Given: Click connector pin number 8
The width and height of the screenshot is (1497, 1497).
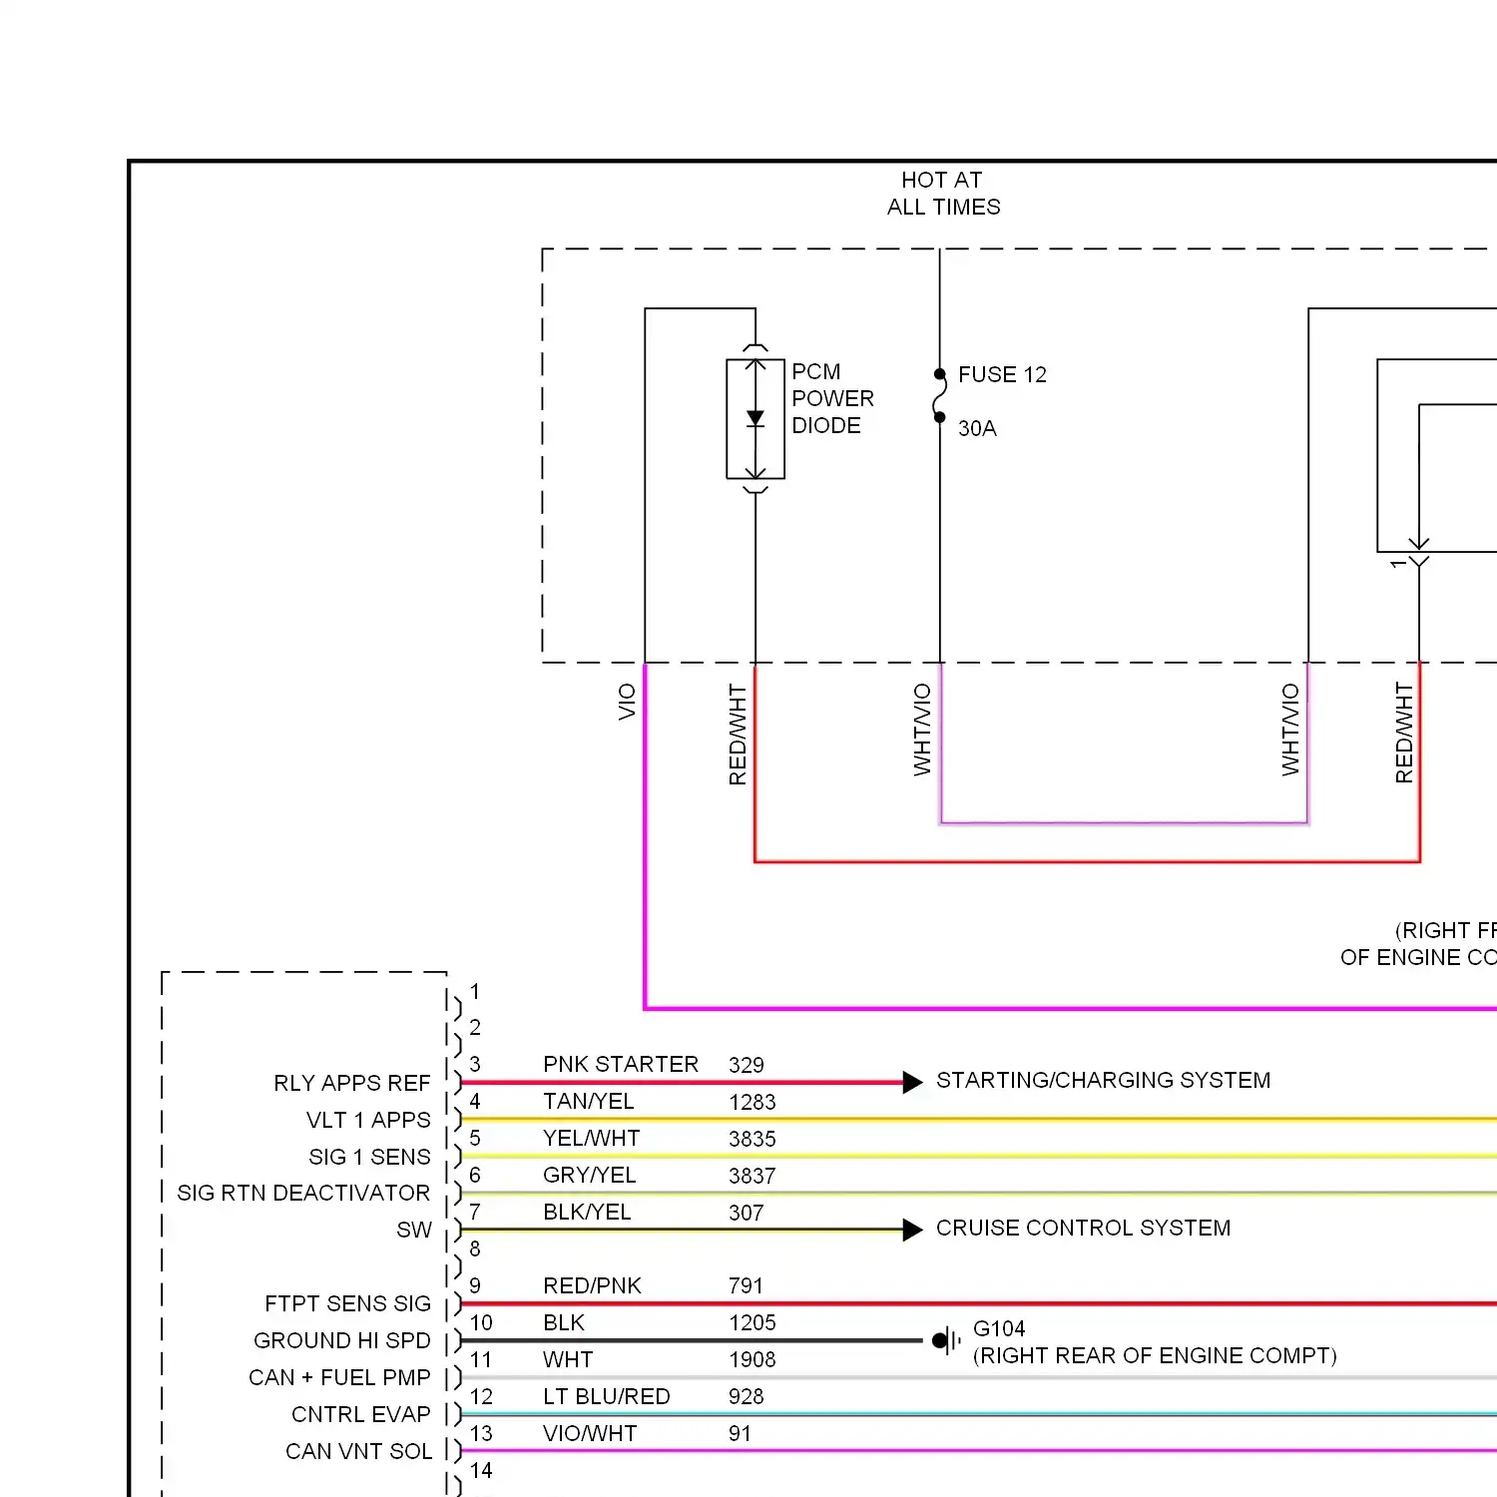Looking at the screenshot, I should (475, 1248).
